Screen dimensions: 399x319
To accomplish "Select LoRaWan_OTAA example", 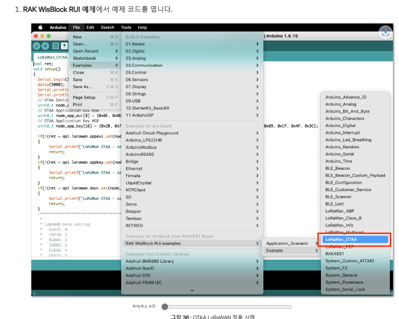I will 355,240.
